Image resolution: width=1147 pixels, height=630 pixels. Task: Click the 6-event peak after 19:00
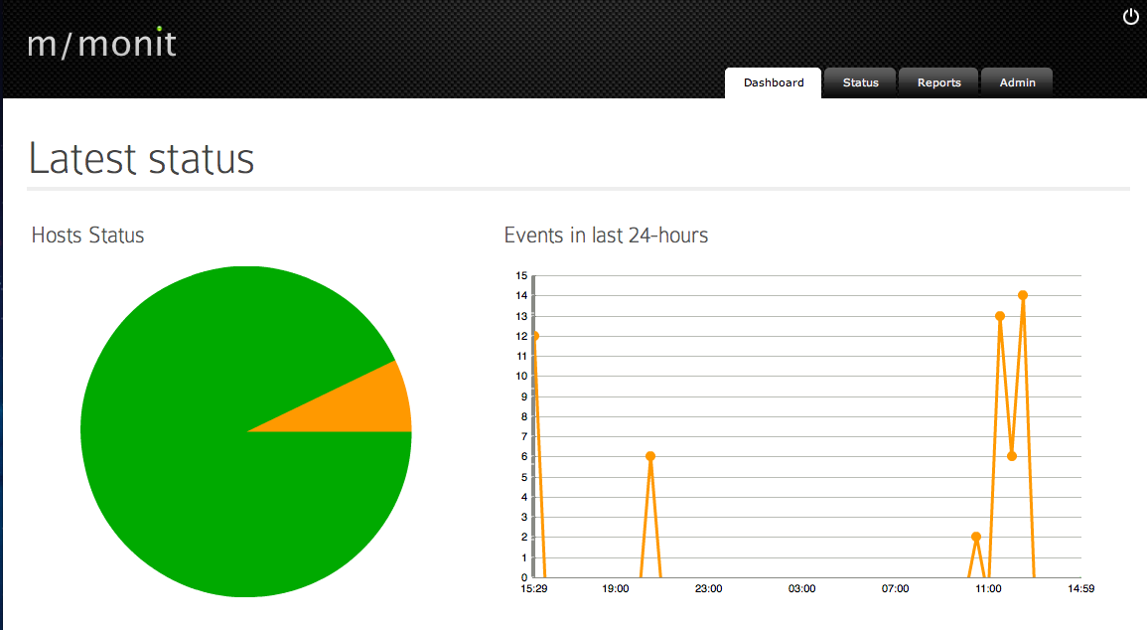click(650, 456)
